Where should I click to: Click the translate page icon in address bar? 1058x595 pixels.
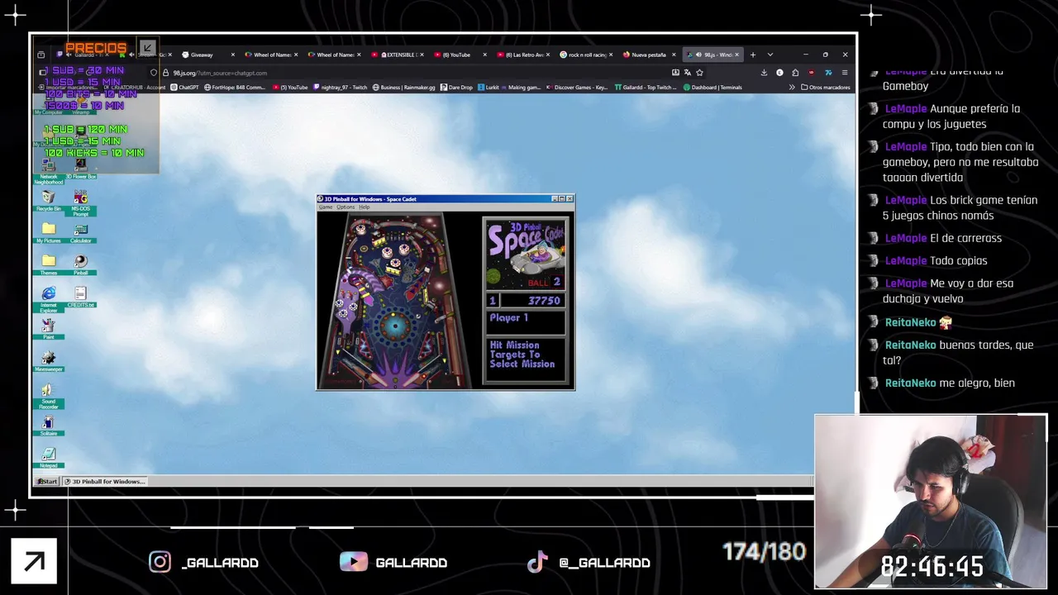click(687, 73)
